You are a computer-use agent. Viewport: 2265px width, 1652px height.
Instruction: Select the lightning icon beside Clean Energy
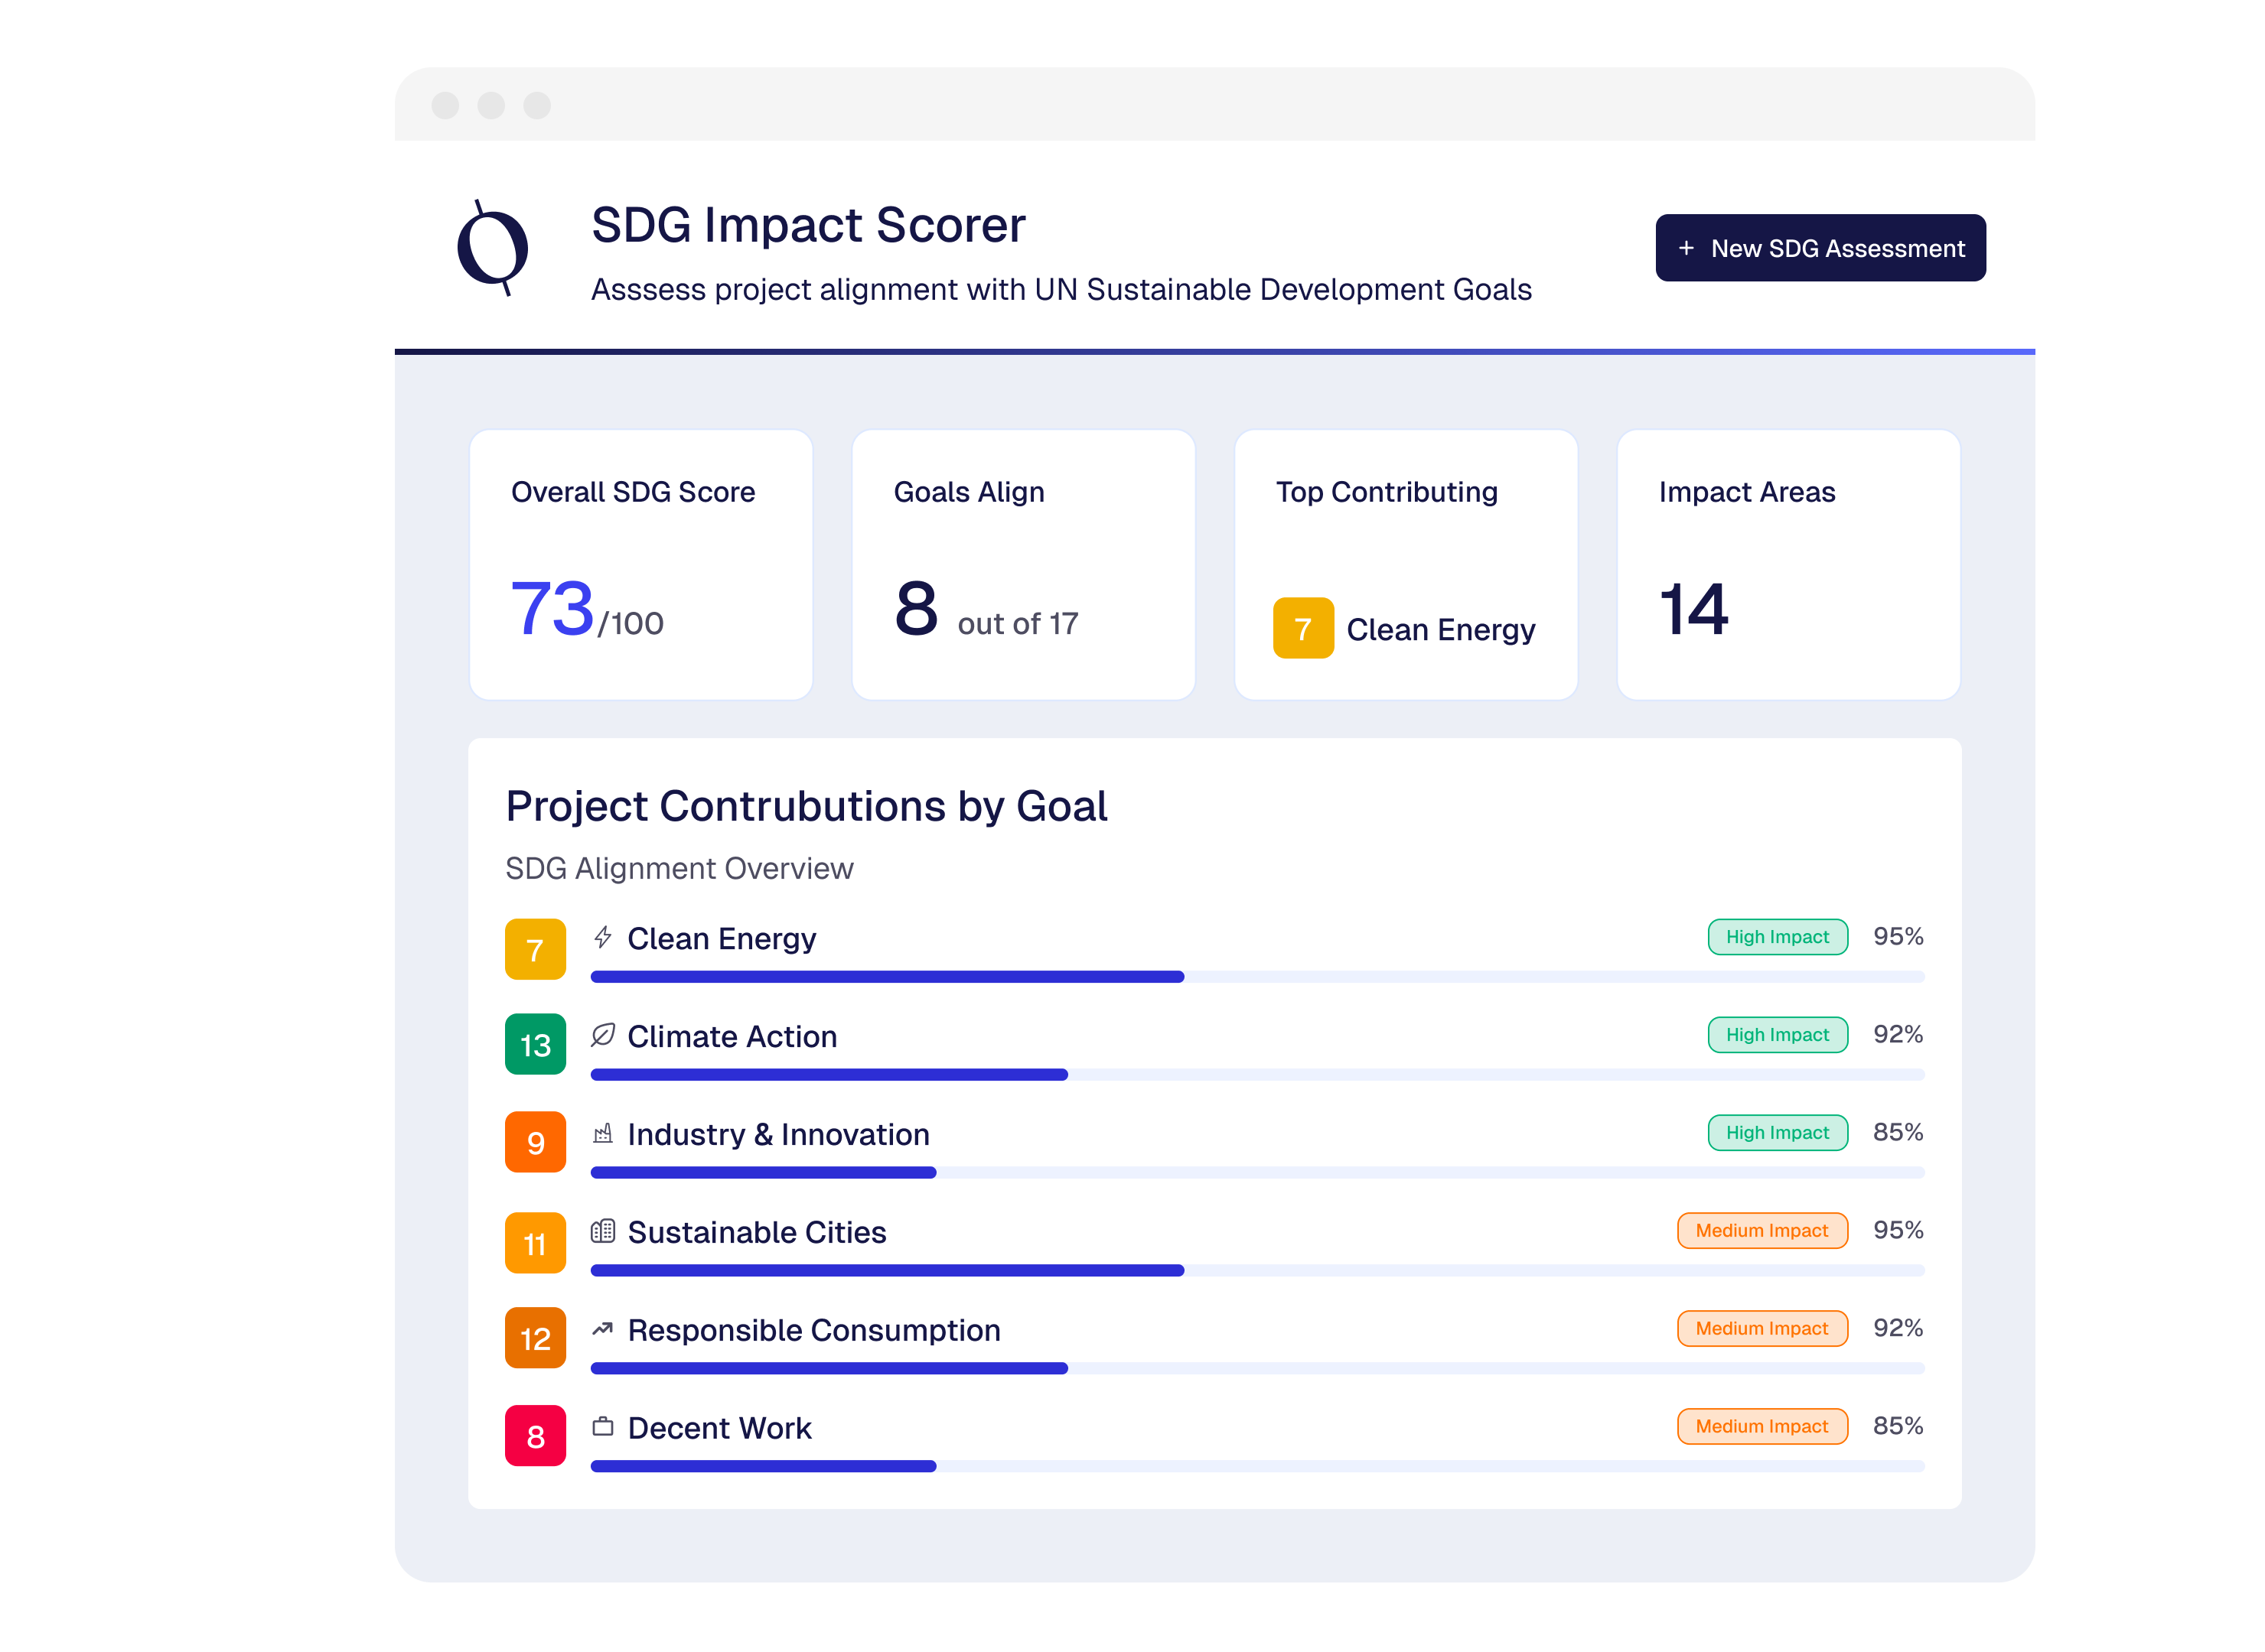(602, 936)
